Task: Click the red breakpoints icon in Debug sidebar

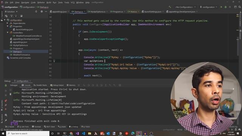Action: [x=6, y=101]
